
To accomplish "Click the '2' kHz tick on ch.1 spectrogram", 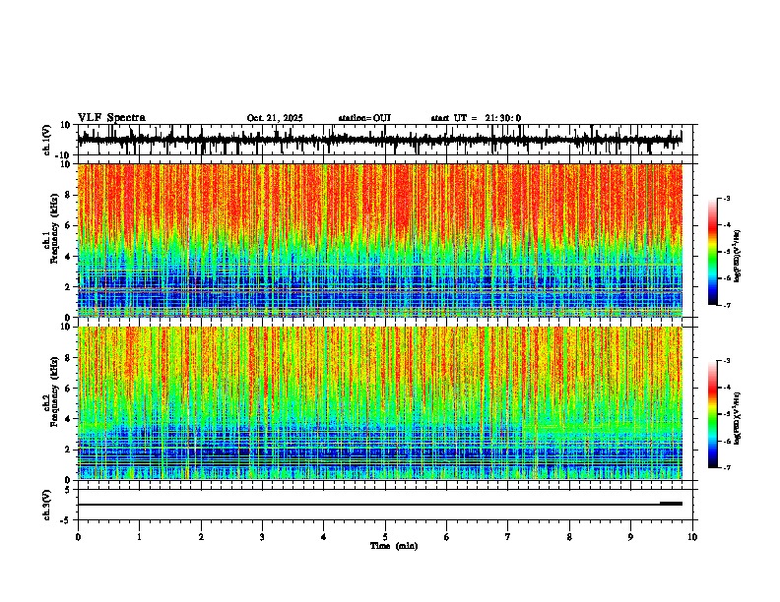I will point(69,287).
